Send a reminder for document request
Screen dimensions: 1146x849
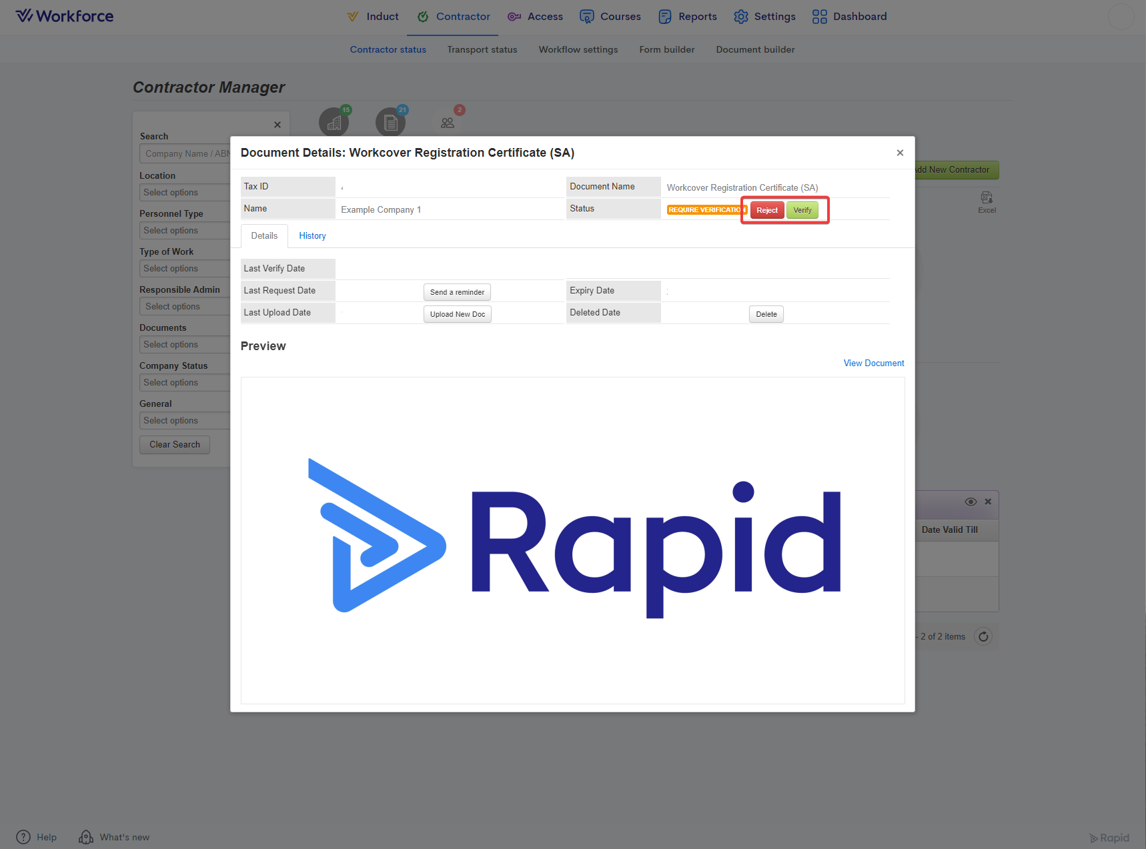tap(457, 292)
